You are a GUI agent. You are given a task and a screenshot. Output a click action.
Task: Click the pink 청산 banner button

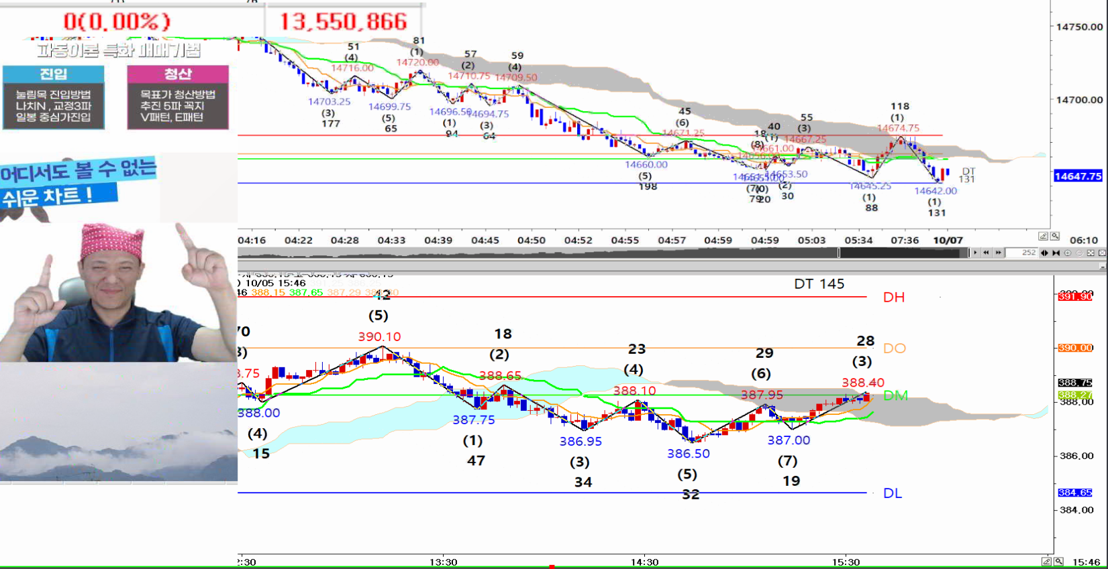[x=178, y=74]
